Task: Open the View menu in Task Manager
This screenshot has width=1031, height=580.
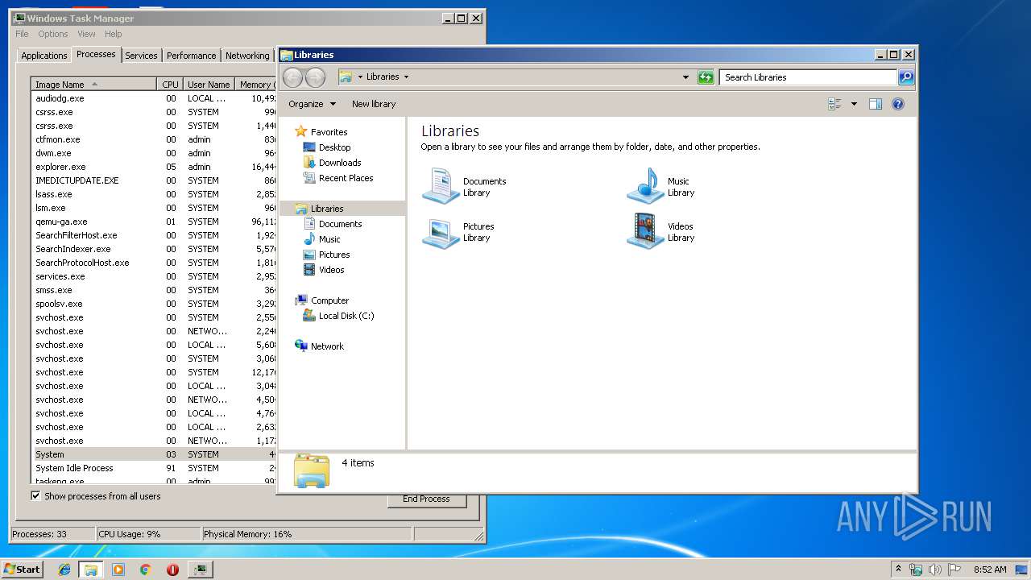Action: pos(86,34)
